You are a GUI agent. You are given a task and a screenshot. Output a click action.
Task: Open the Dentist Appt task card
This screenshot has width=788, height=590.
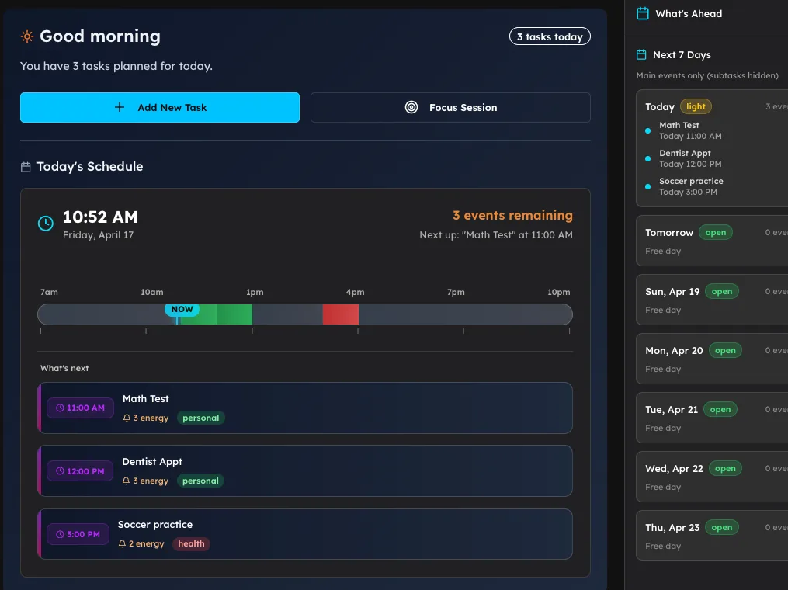305,471
